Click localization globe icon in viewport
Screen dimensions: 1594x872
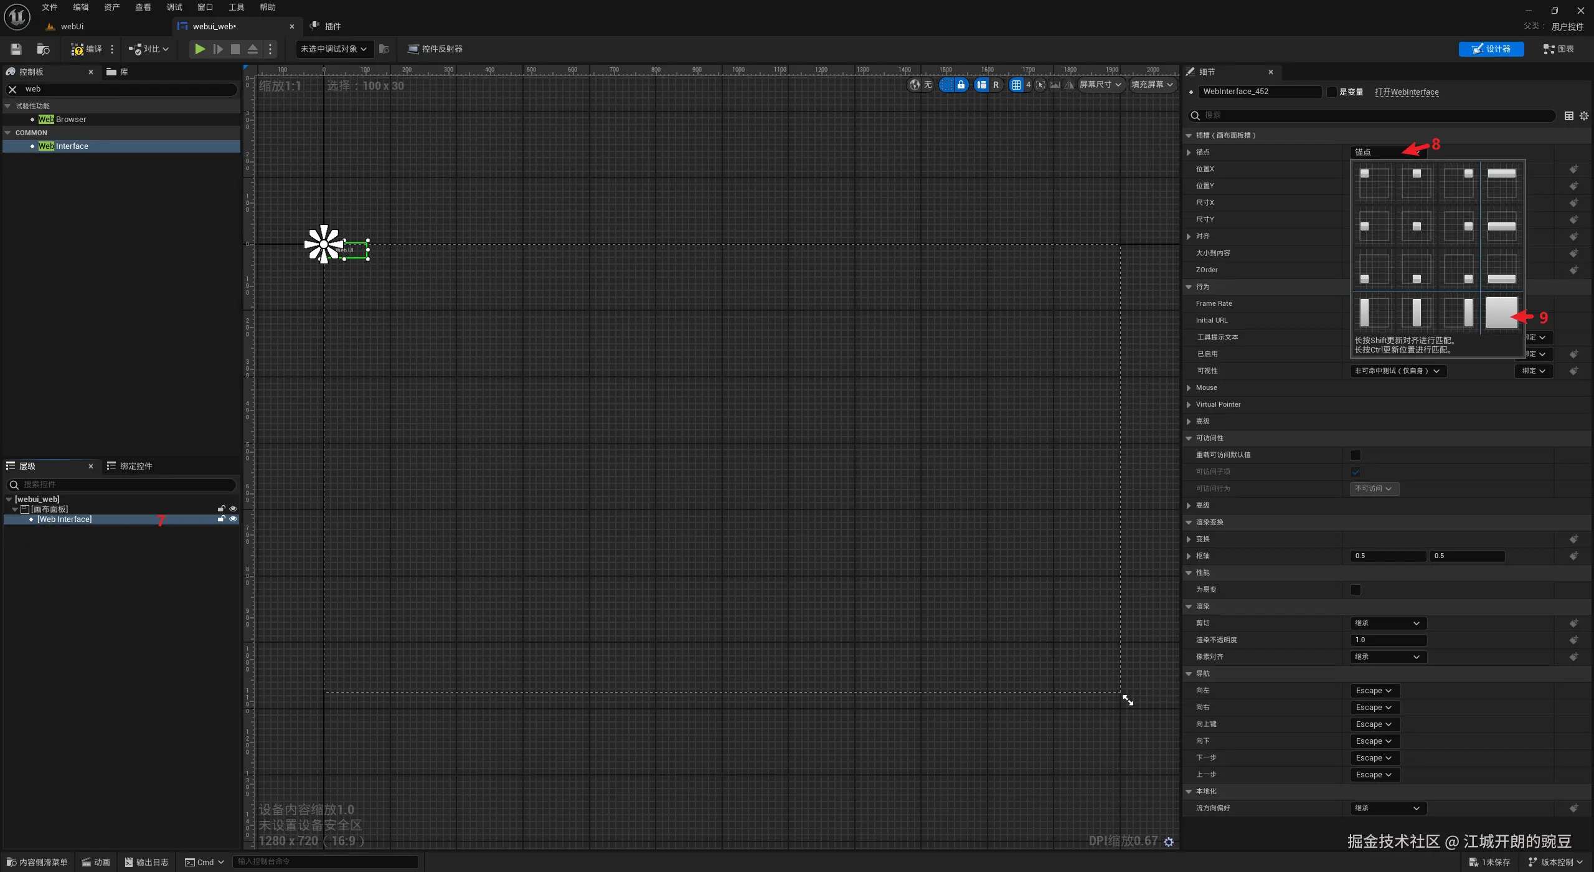coord(914,85)
